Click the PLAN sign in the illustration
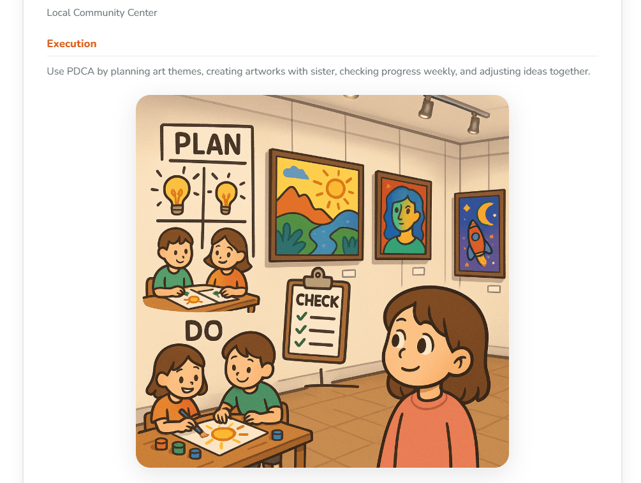Image resolution: width=641 pixels, height=483 pixels. click(x=207, y=144)
